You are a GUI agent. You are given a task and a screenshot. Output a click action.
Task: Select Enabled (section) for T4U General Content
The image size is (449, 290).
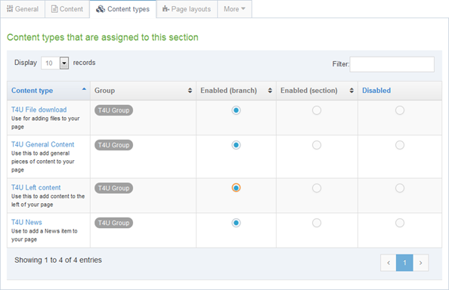pos(317,145)
